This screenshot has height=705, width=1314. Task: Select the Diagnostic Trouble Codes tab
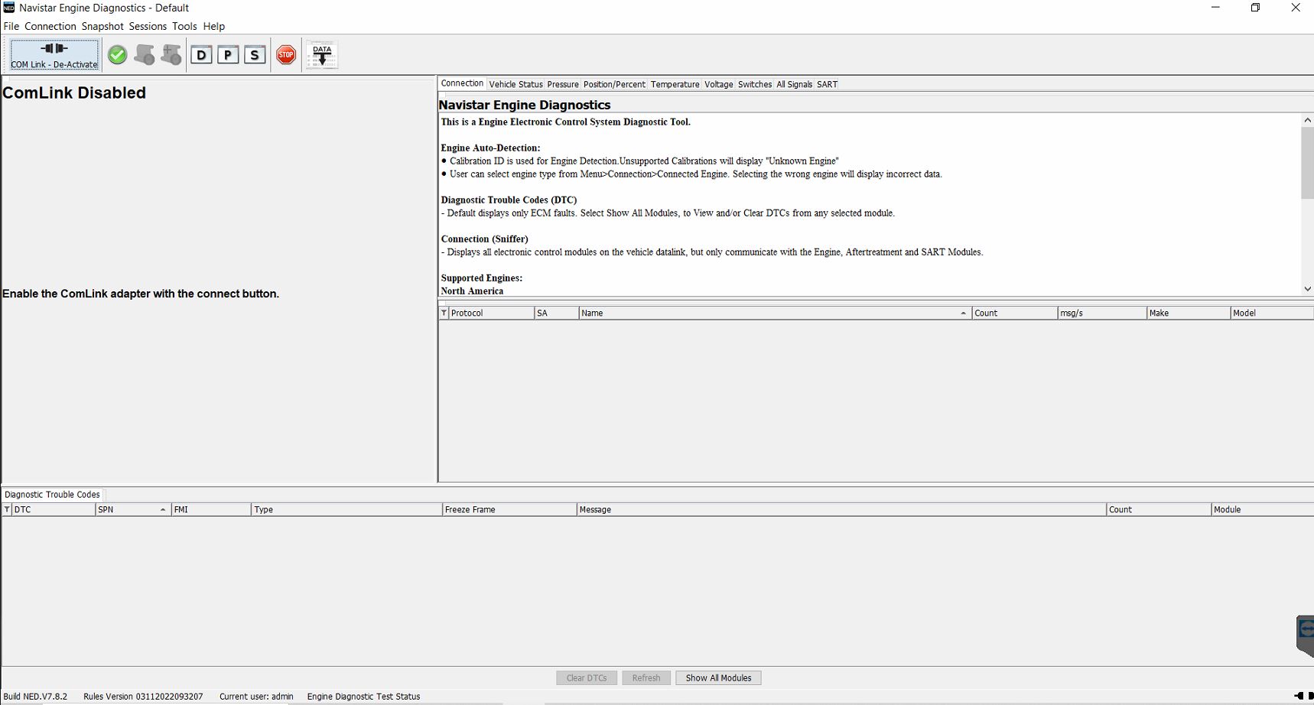[x=52, y=495]
